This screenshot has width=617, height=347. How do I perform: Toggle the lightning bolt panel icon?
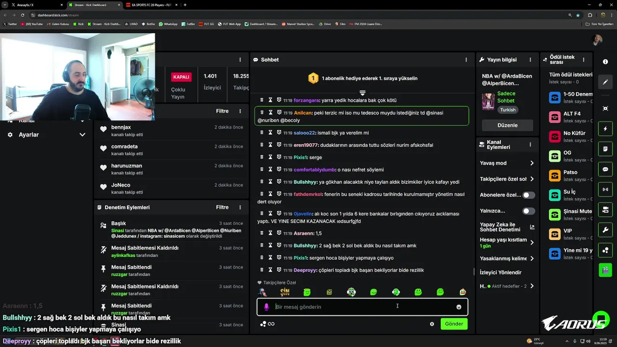[x=605, y=129]
